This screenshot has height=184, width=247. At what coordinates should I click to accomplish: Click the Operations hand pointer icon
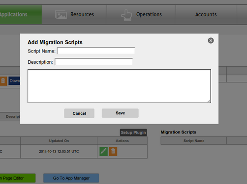[x=126, y=15]
